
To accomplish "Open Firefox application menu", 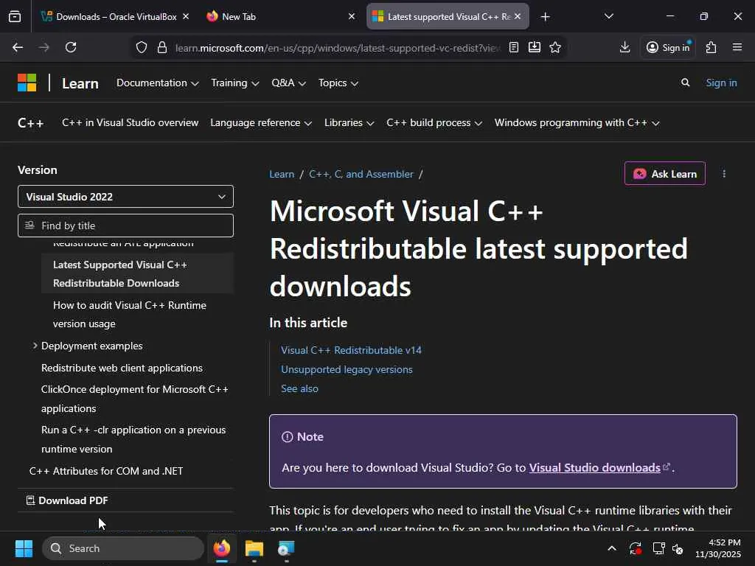I will (x=737, y=47).
